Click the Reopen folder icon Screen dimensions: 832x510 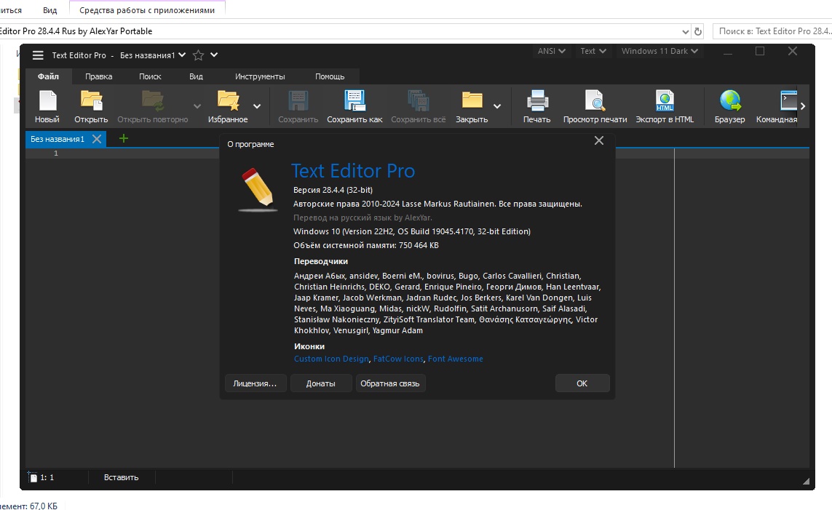153,100
